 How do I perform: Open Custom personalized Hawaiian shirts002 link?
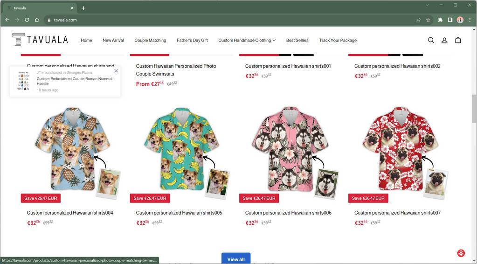(397, 66)
